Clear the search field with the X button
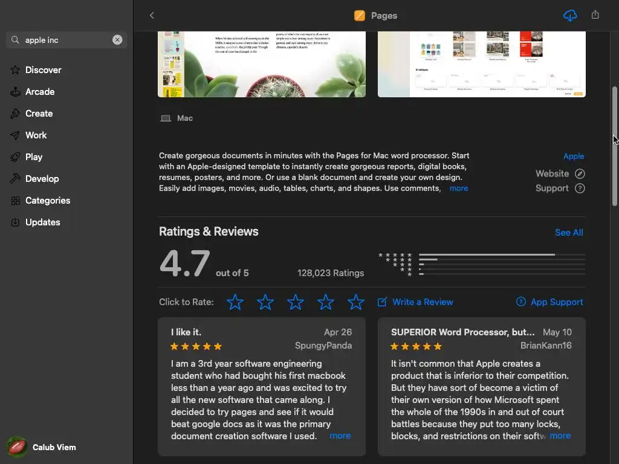 point(117,40)
